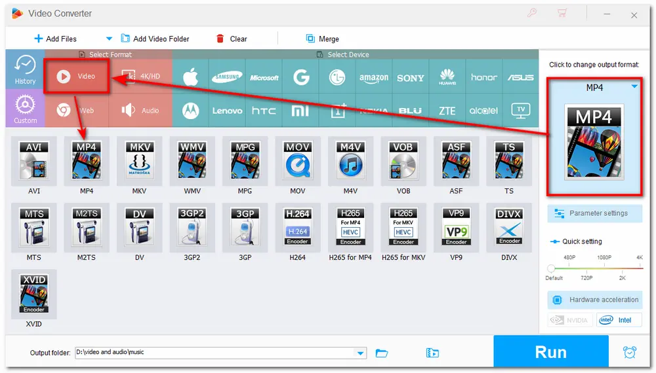
Task: Clear the file list
Action: click(x=232, y=39)
